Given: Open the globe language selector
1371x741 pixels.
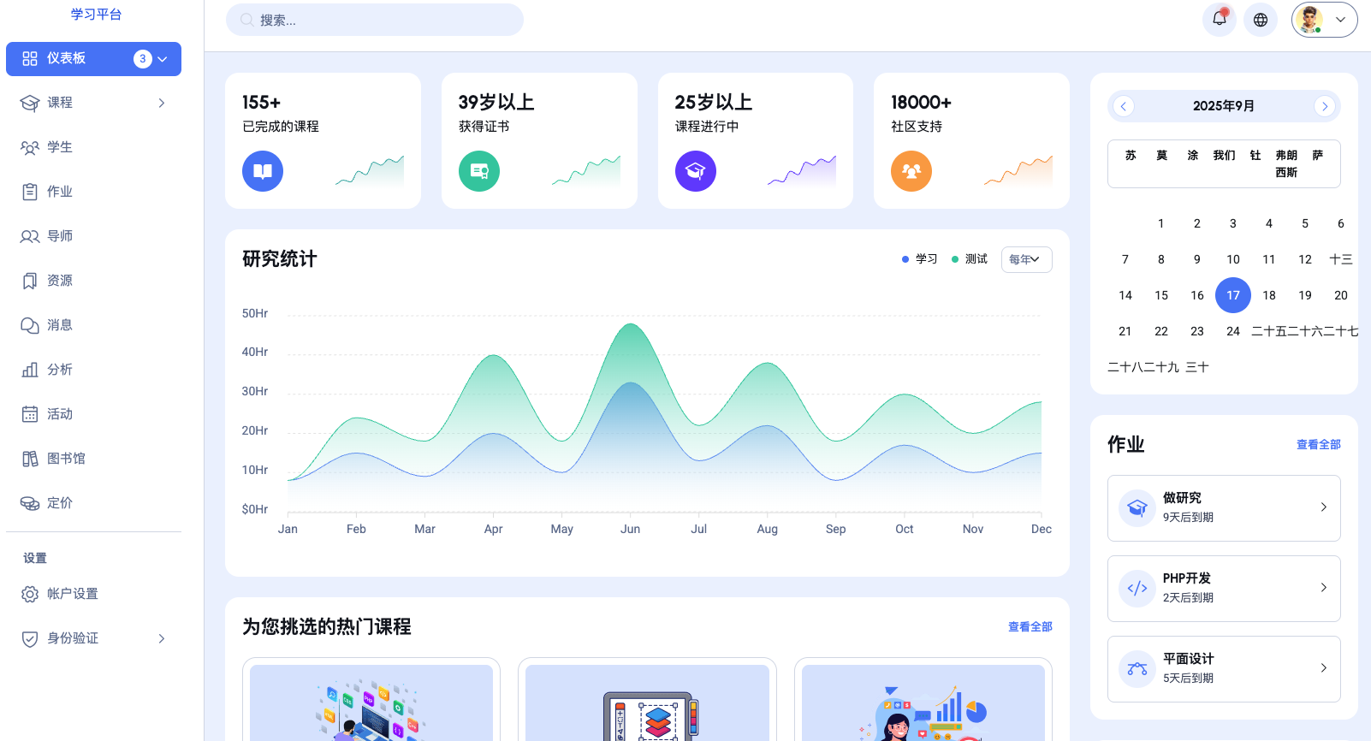Looking at the screenshot, I should click(1260, 20).
